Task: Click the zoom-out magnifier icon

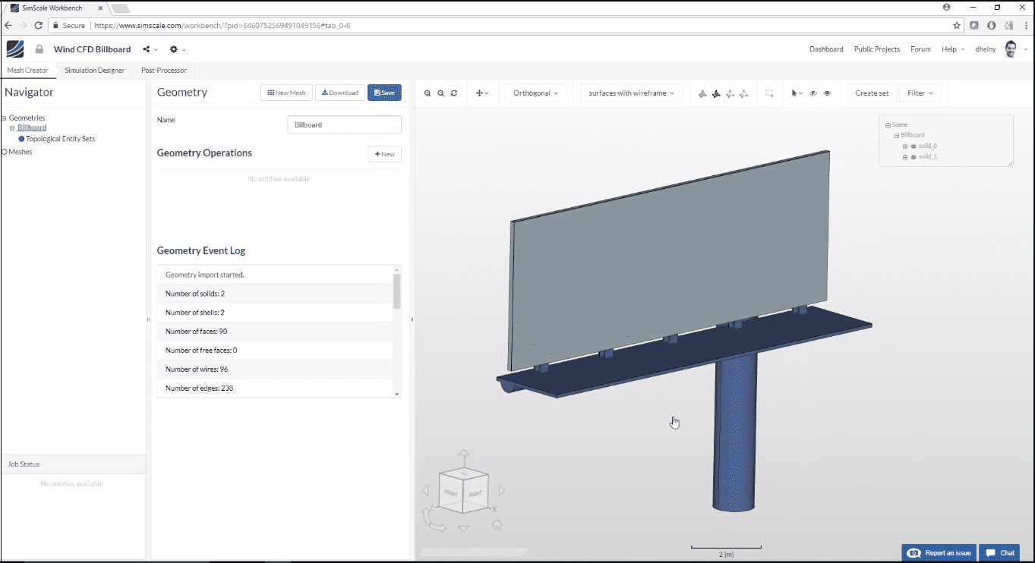Action: click(x=440, y=93)
